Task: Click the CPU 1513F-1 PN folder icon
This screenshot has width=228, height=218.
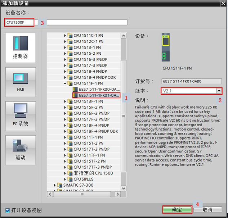Action: pos(70,101)
